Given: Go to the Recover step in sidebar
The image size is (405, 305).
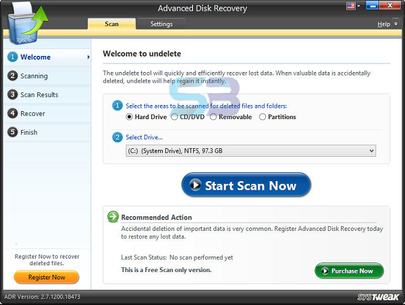Looking at the screenshot, I should point(47,113).
